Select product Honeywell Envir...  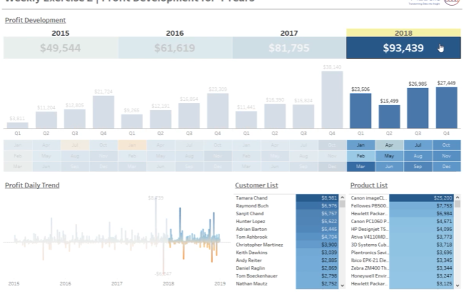(402, 276)
